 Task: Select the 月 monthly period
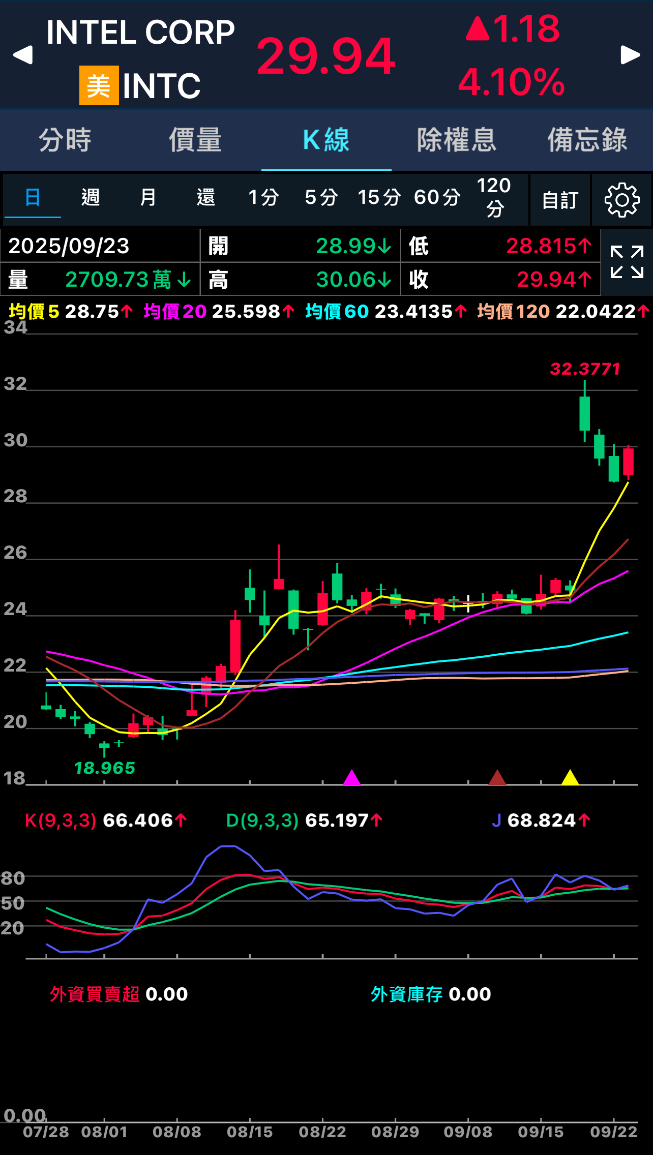148,197
